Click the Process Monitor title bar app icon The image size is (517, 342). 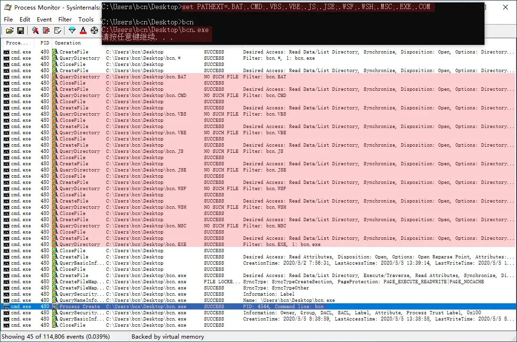click(x=8, y=7)
